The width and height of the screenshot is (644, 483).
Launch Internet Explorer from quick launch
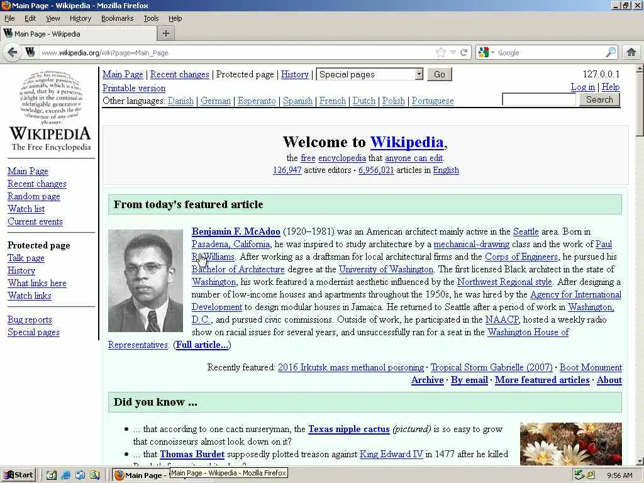tap(65, 475)
